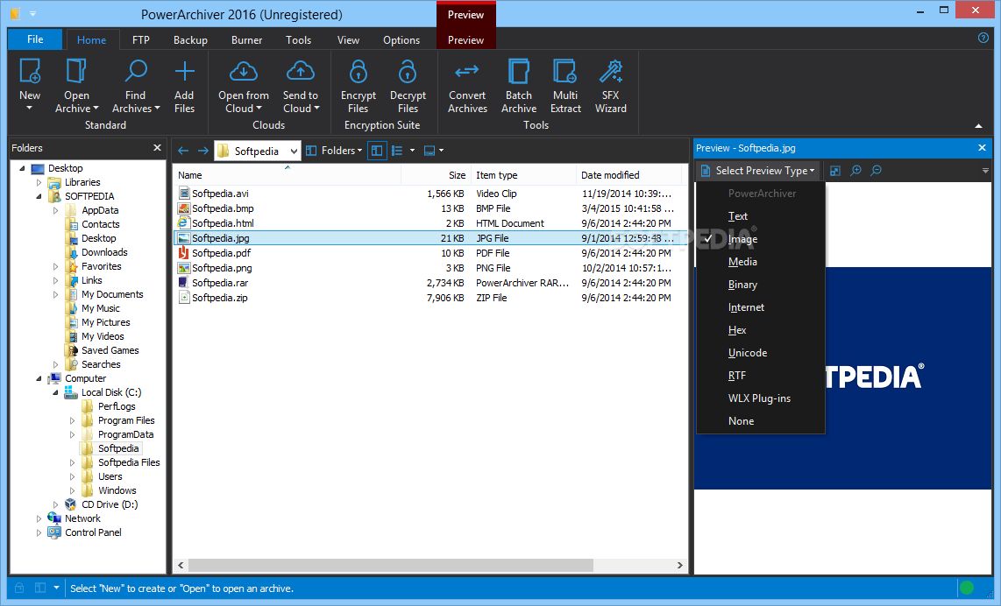This screenshot has width=1001, height=606.
Task: Collapse the ribbon with up arrow
Action: 979,125
